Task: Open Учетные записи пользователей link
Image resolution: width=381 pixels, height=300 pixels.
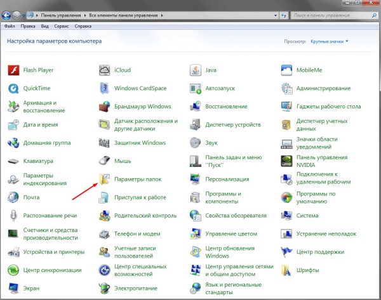Action: (x=135, y=252)
